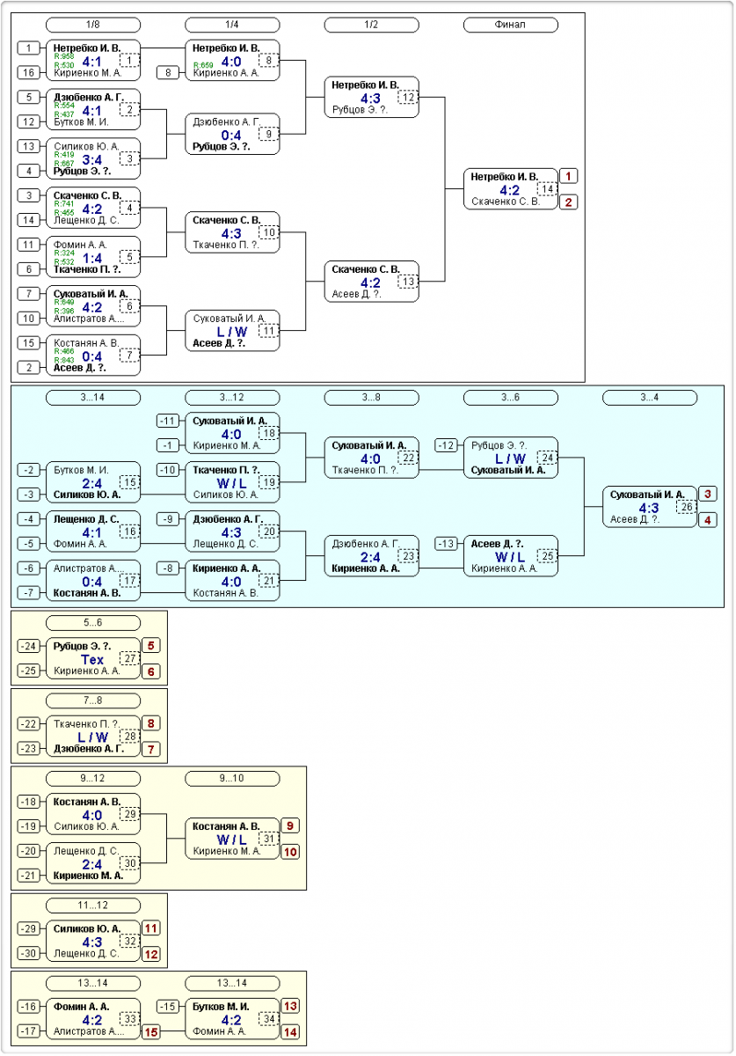Screen dimensions: 736x1056
Task: Select the rating "R:396"
Action: pos(64,312)
